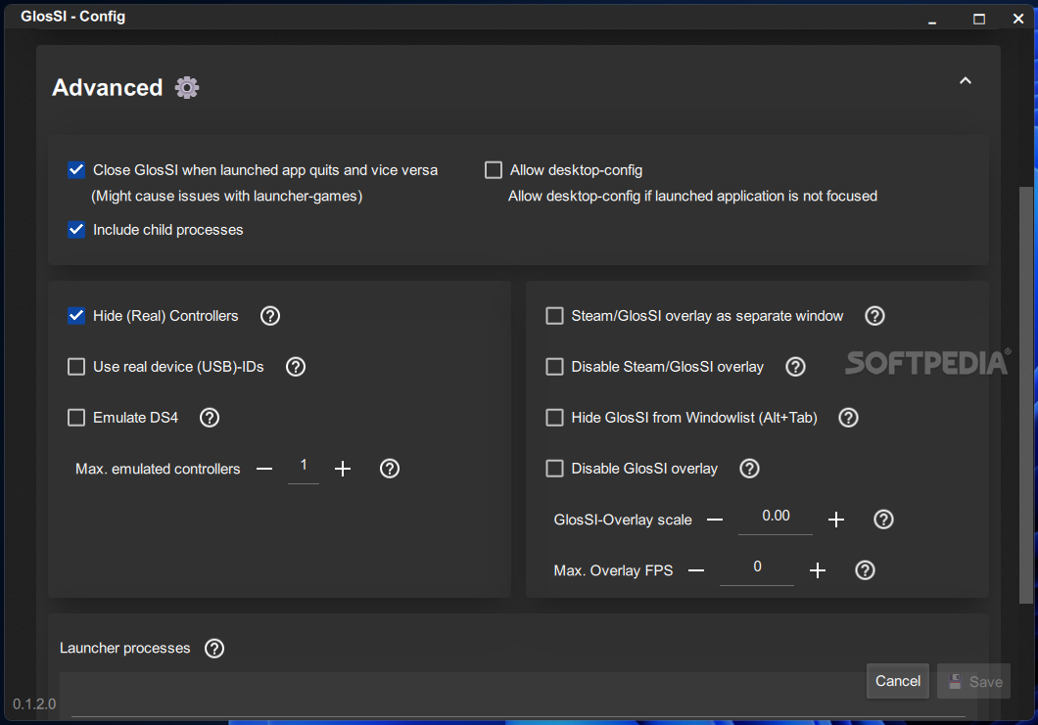Image resolution: width=1038 pixels, height=725 pixels.
Task: Open help for Launcher processes
Action: (x=213, y=649)
